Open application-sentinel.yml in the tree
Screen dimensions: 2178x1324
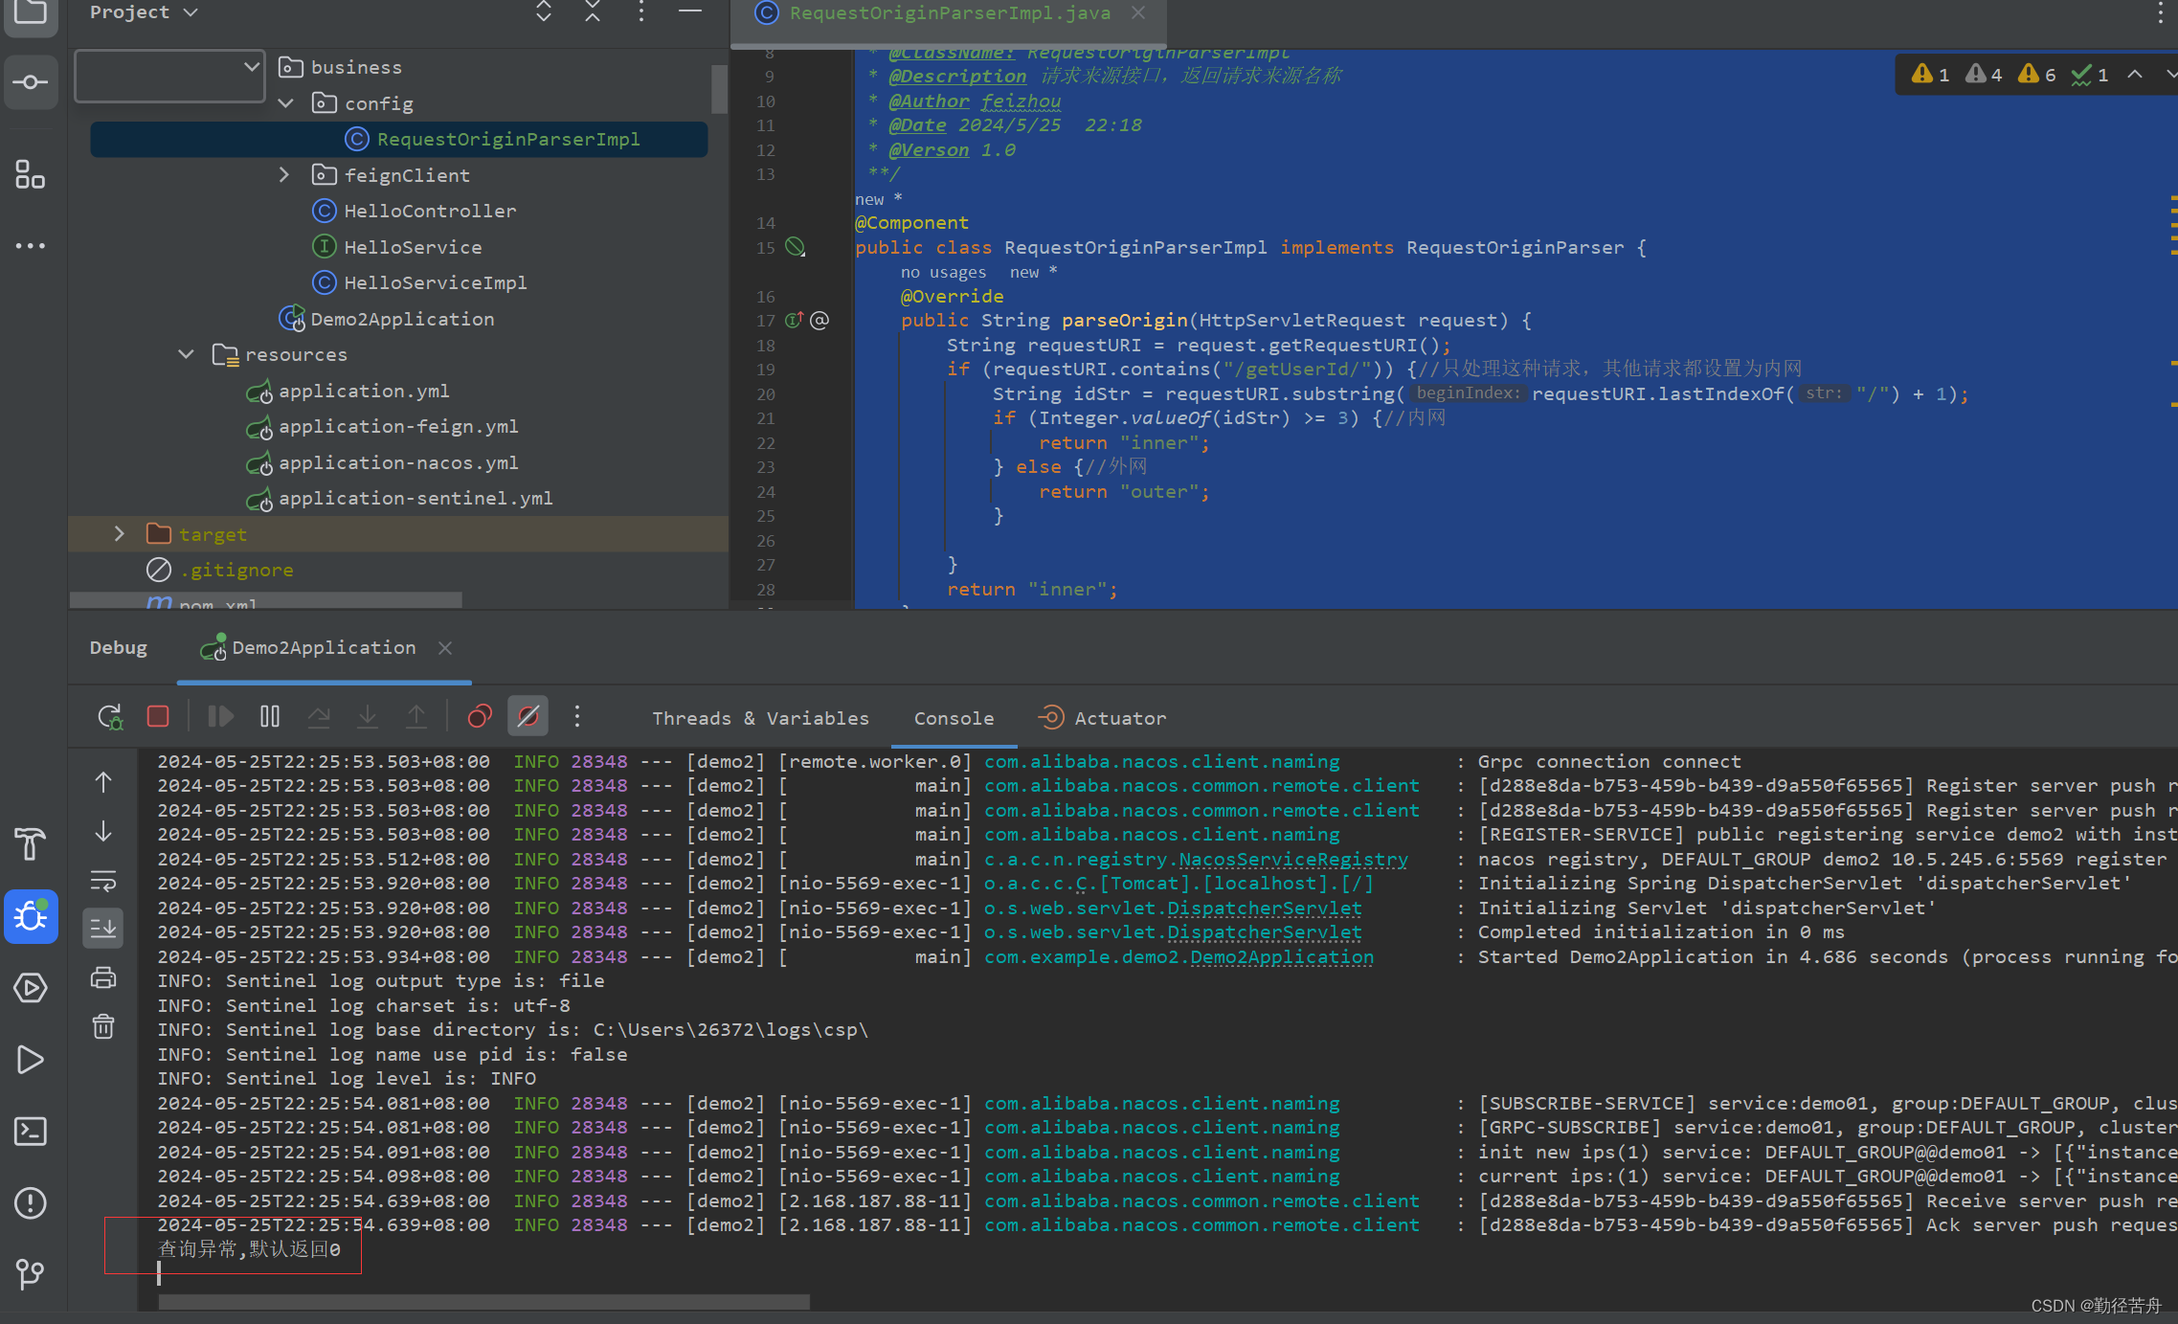coord(415,498)
